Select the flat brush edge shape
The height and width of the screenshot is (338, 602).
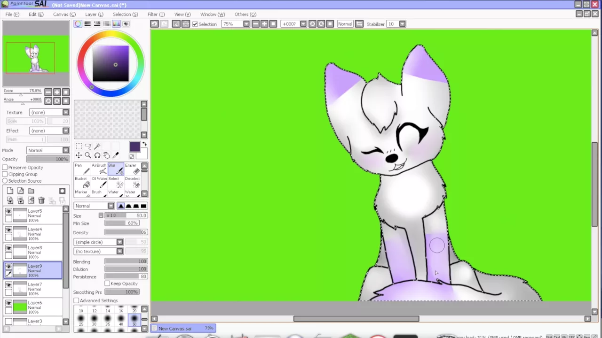[x=143, y=206]
